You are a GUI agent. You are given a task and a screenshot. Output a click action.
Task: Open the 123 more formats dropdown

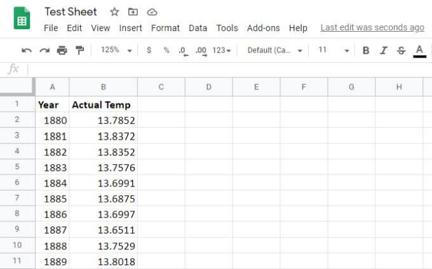222,50
